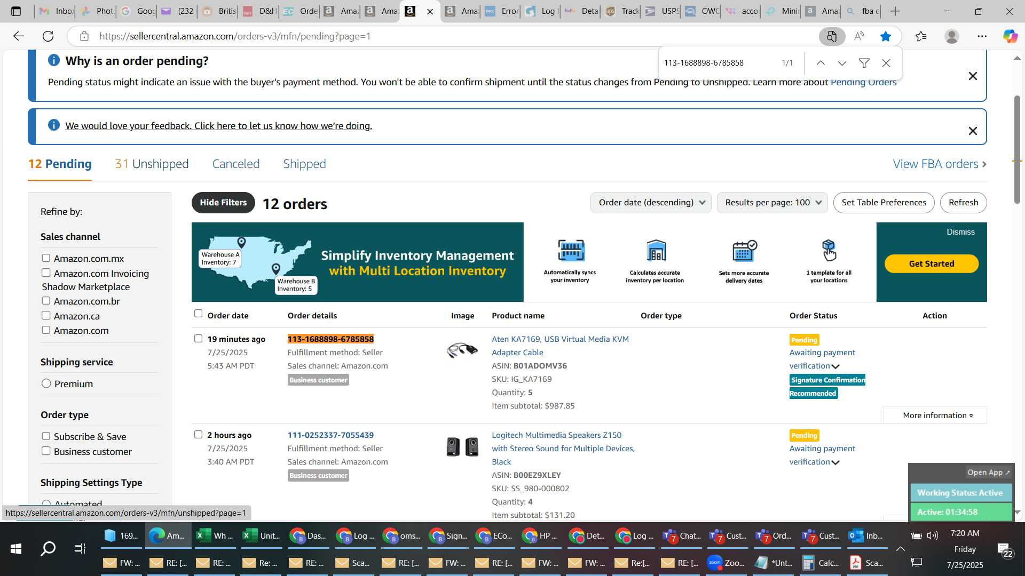Click the page vertical scrollbar thumb

coord(1017,149)
